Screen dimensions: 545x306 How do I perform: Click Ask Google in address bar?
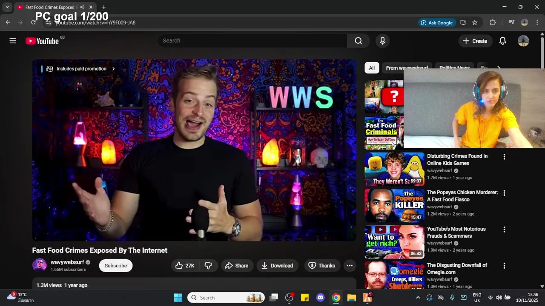click(437, 23)
